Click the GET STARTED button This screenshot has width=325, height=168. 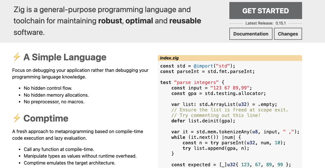point(266,11)
